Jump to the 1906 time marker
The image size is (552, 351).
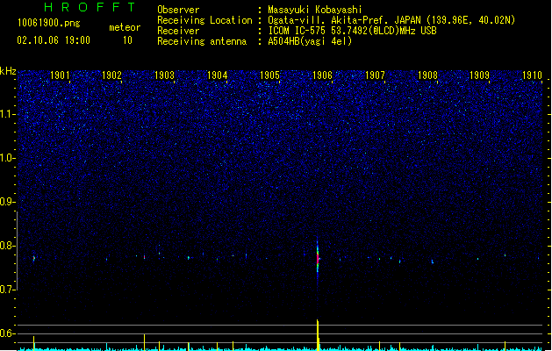323,75
